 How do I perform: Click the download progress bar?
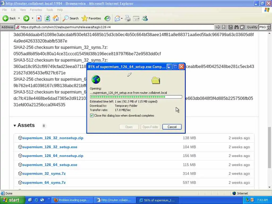tap(136, 97)
